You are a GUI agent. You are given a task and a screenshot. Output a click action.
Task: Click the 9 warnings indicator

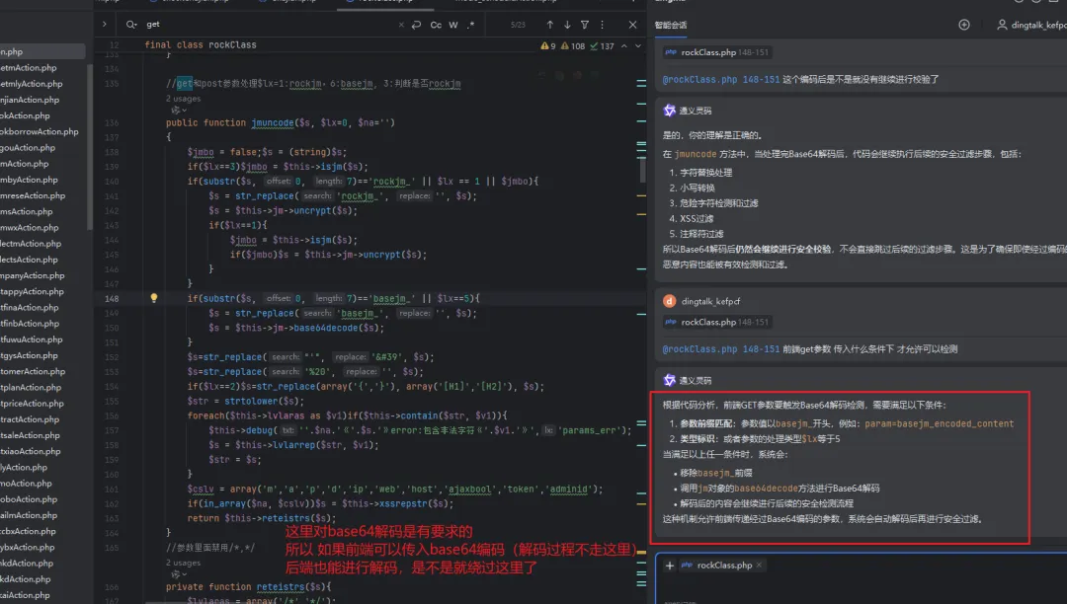click(x=548, y=46)
